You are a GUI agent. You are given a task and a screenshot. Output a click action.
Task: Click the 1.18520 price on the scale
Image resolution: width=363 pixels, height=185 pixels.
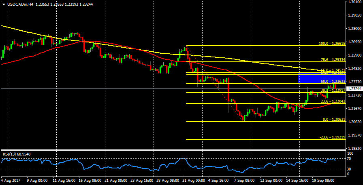[x=355, y=149]
